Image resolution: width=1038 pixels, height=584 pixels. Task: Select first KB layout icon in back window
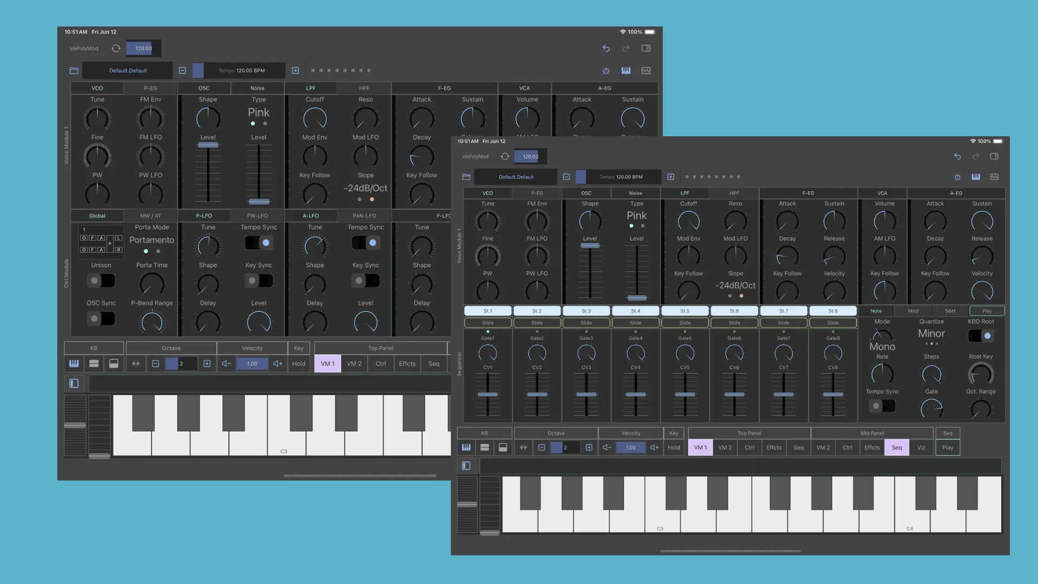74,363
